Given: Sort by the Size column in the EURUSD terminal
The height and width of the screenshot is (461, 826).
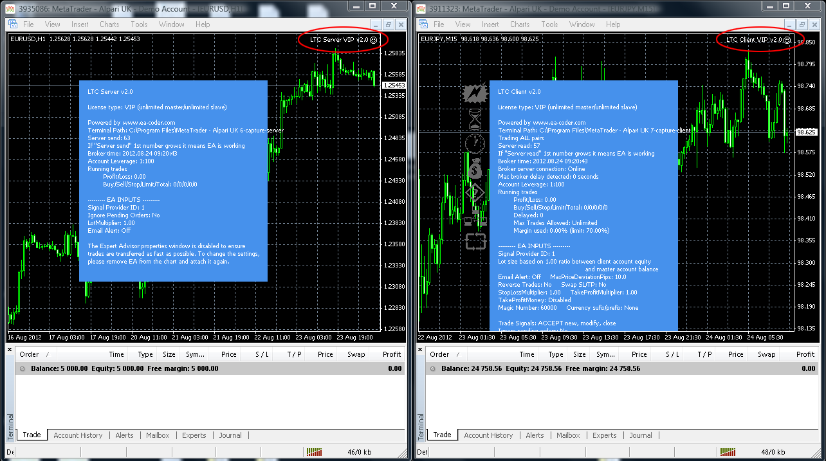Looking at the screenshot, I should coord(169,354).
